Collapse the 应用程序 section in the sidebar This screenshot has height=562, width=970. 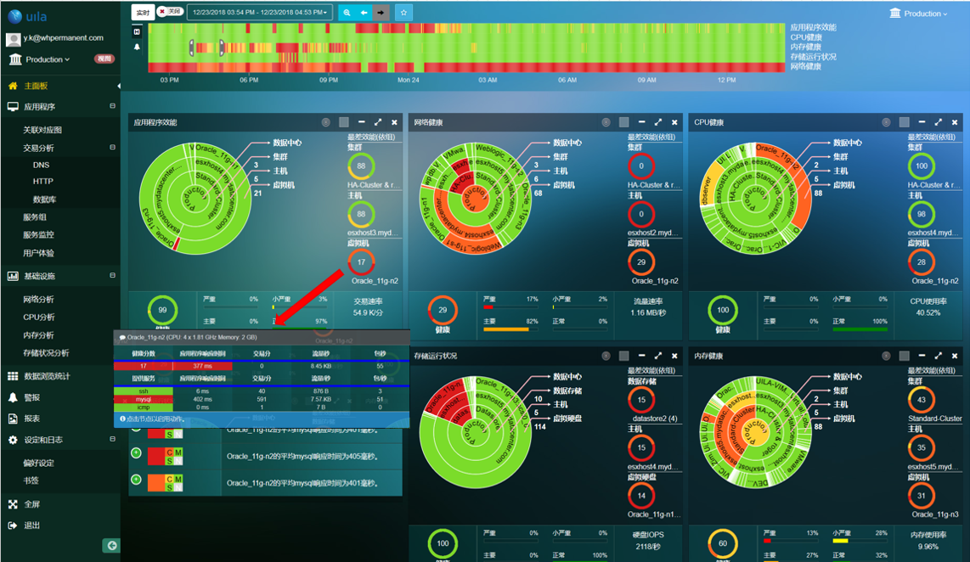(x=112, y=107)
